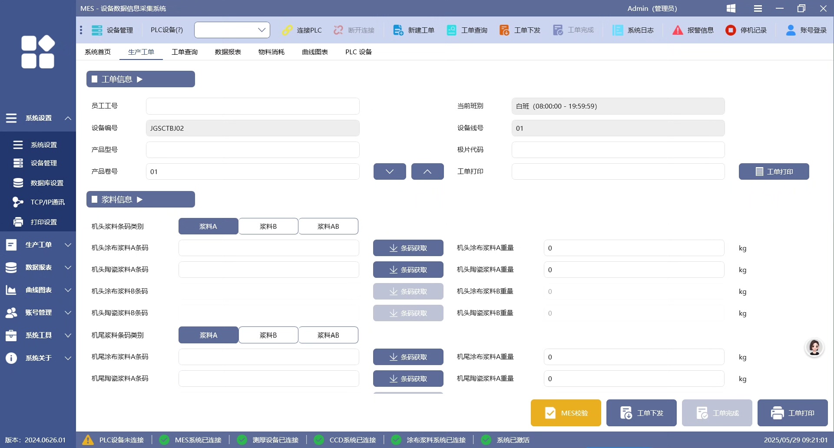
Task: Click the 员工工号 input field
Action: coord(252,106)
